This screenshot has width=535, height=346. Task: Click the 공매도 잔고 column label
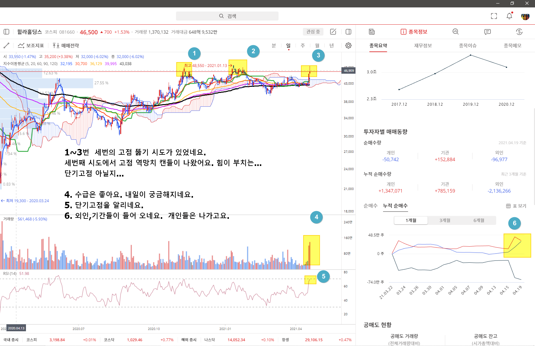[x=486, y=336]
